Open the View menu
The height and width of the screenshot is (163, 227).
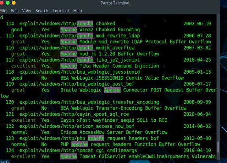click(27, 11)
